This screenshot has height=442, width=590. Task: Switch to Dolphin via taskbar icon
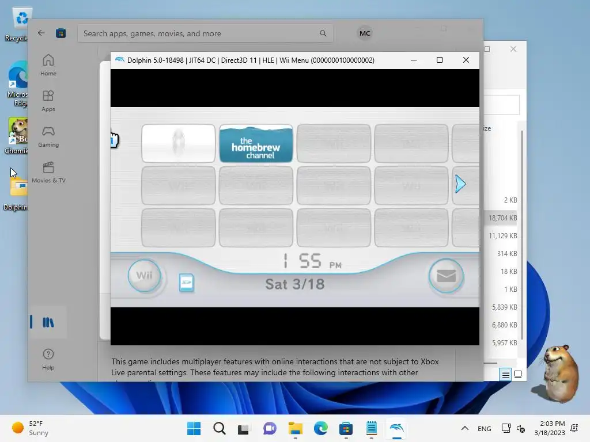(396, 428)
